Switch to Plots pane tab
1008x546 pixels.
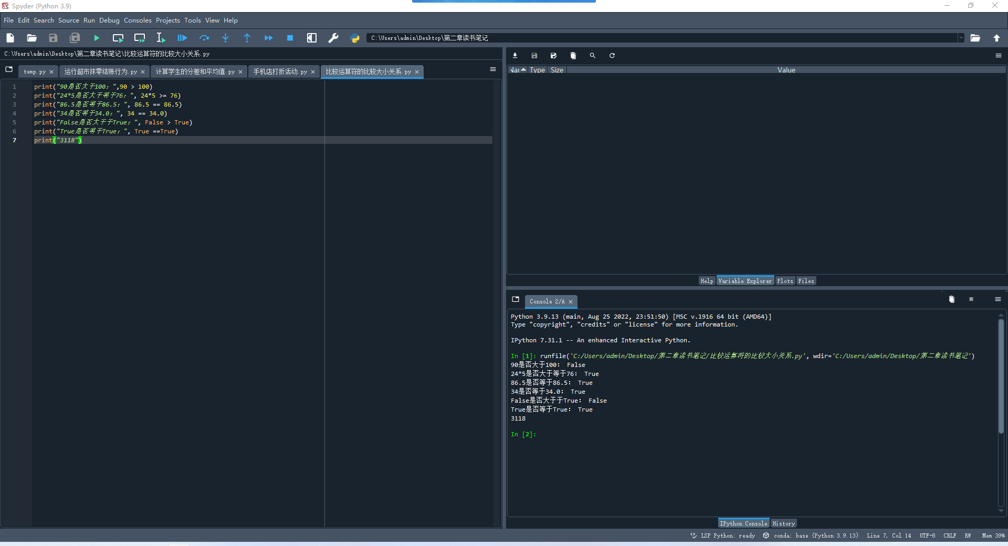click(785, 281)
